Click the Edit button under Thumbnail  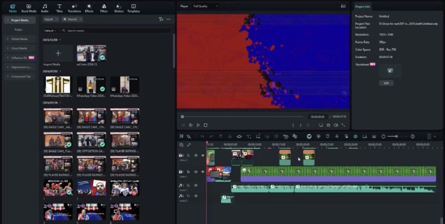[x=386, y=83]
